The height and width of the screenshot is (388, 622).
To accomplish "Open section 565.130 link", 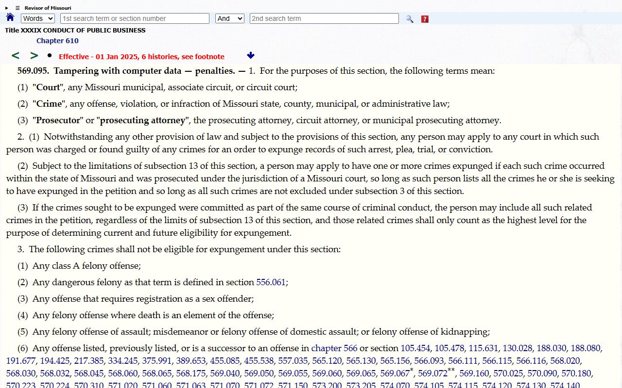I will coord(361,361).
